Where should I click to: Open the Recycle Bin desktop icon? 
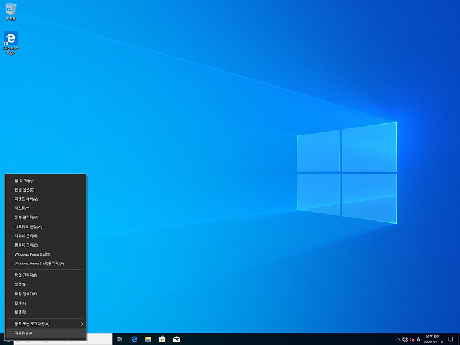tap(11, 11)
